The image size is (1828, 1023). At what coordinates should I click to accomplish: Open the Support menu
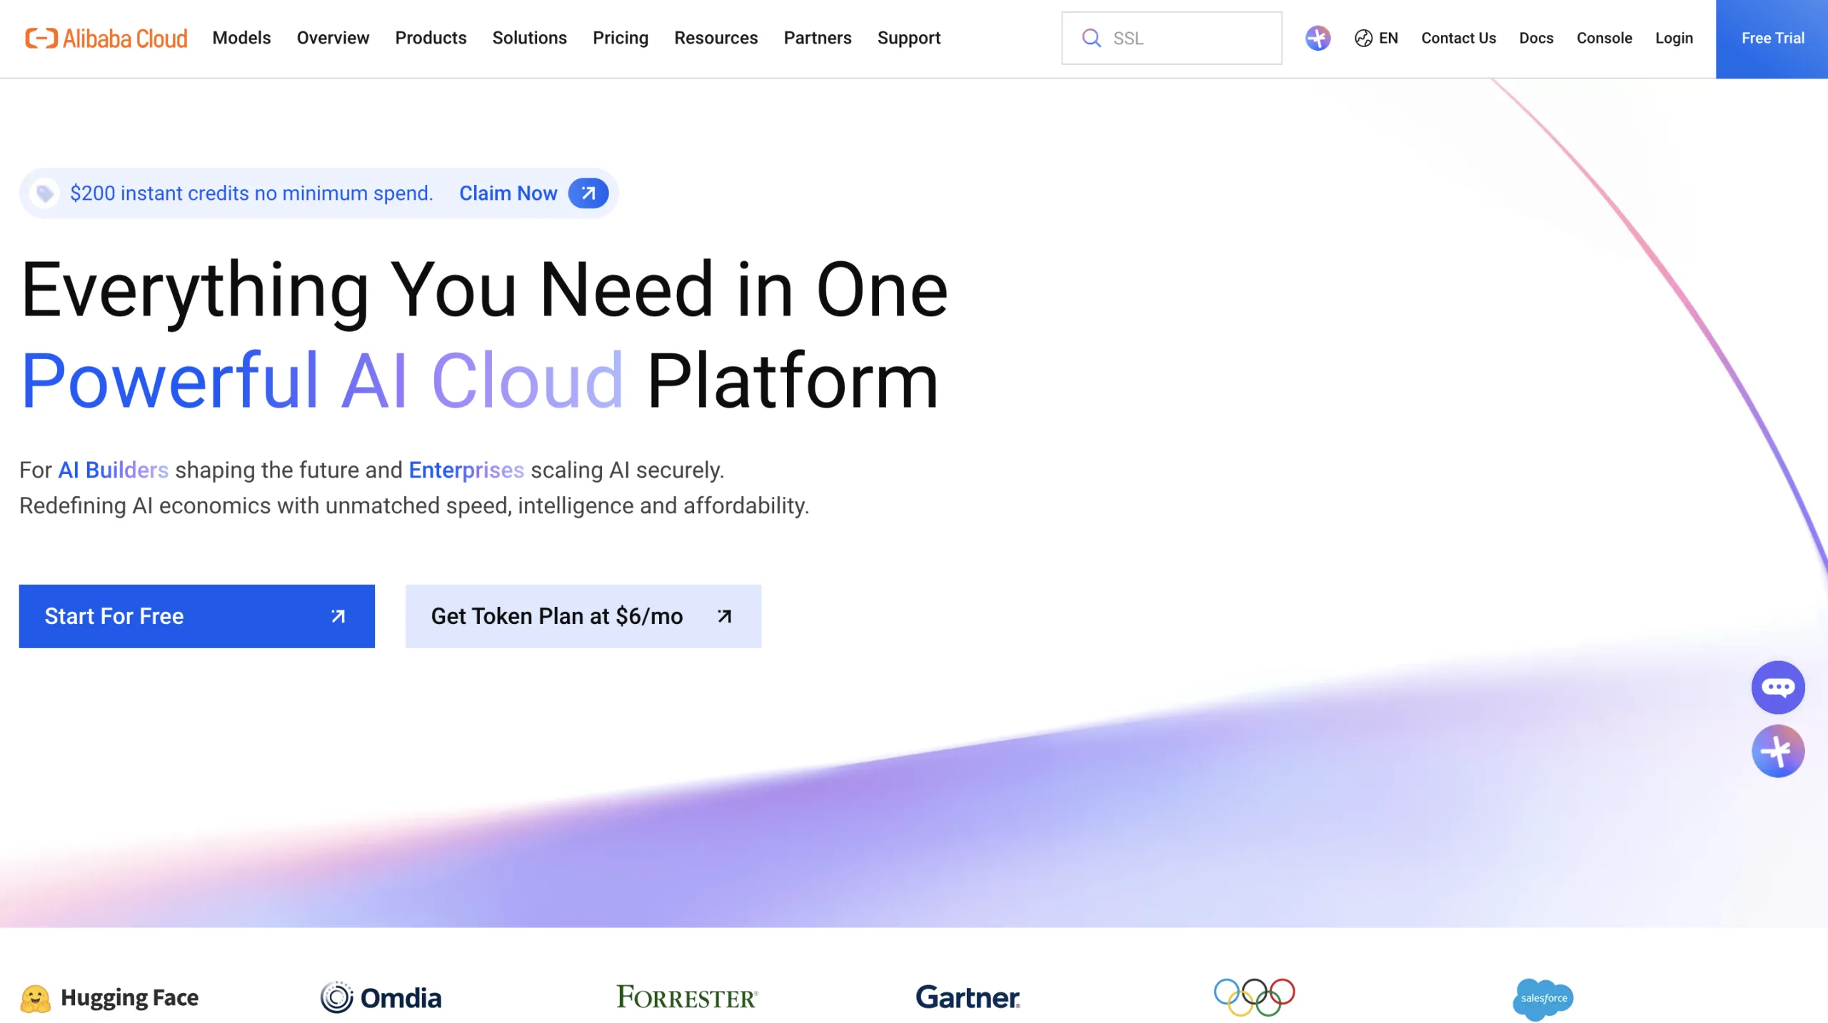908,38
